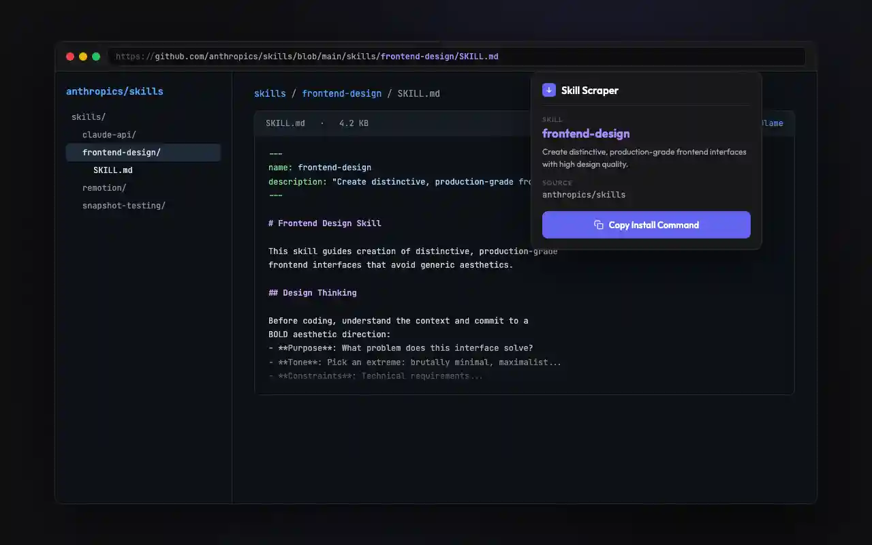Click the yellow minimize window dot
This screenshot has width=872, height=545.
point(83,57)
